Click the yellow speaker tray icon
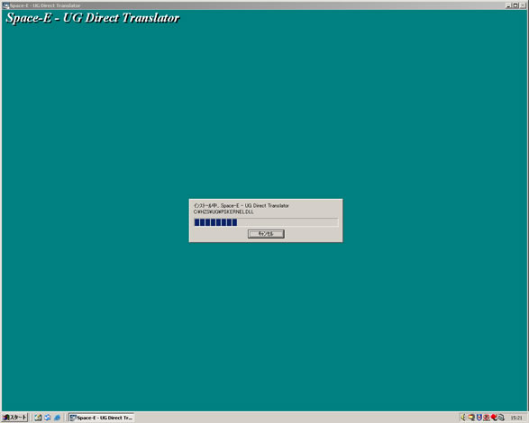This screenshot has width=529, height=423. tap(463, 418)
